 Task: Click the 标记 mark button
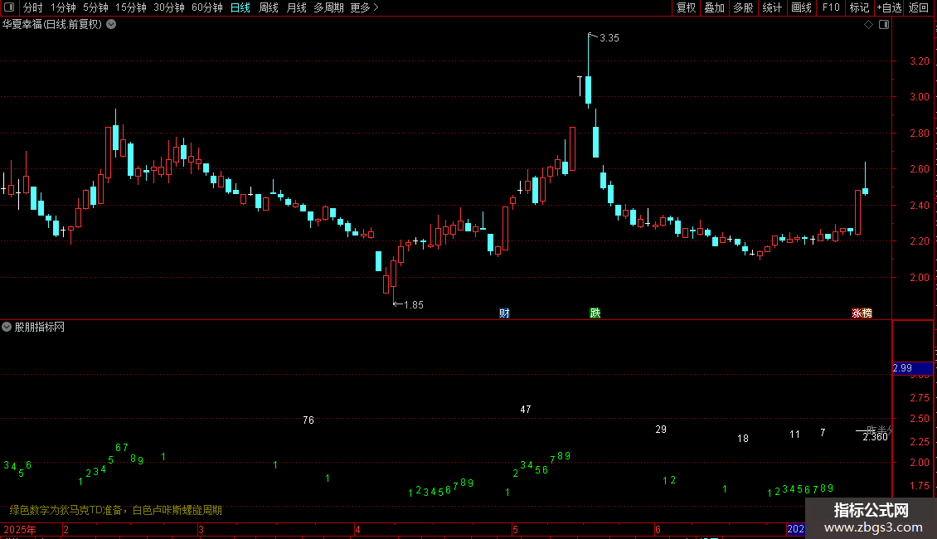tap(859, 7)
